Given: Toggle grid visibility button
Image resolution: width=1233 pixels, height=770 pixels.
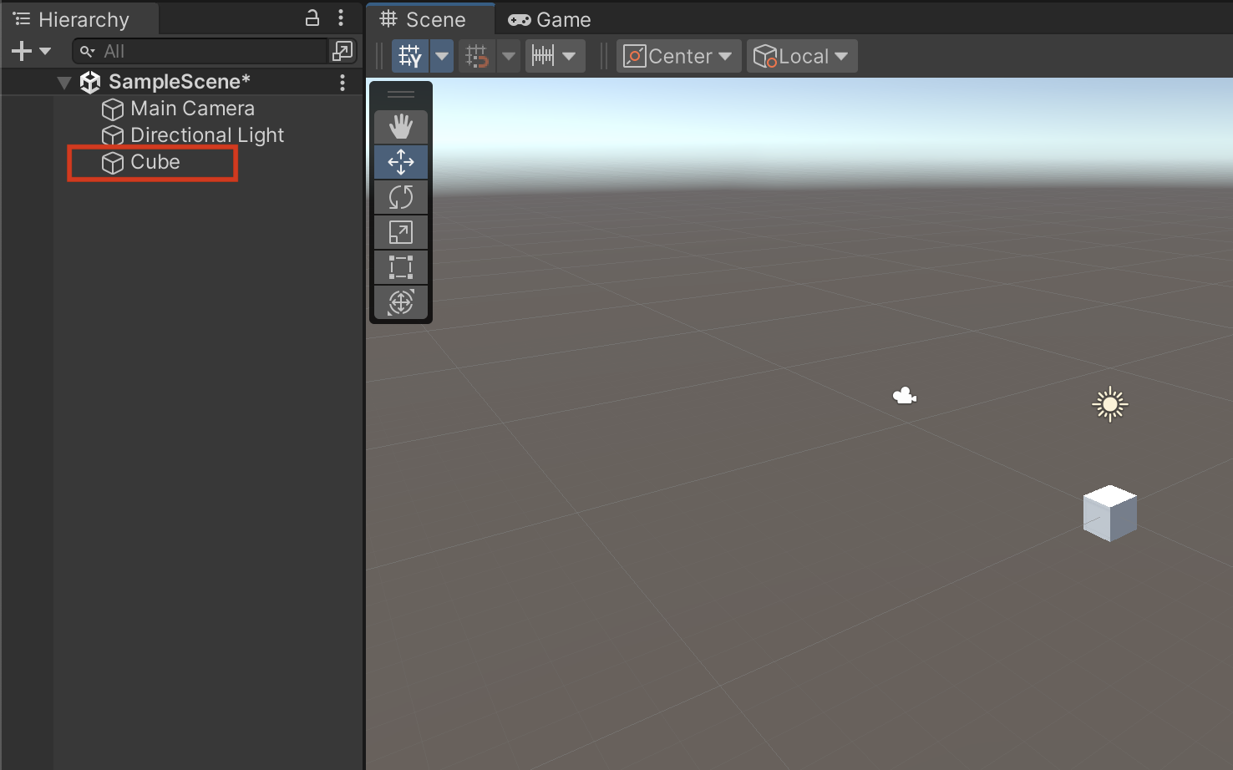Looking at the screenshot, I should 409,56.
